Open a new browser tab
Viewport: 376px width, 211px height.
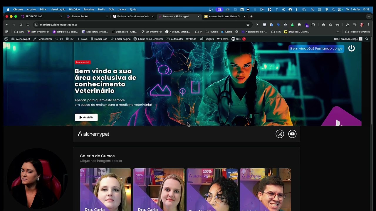[x=251, y=16]
